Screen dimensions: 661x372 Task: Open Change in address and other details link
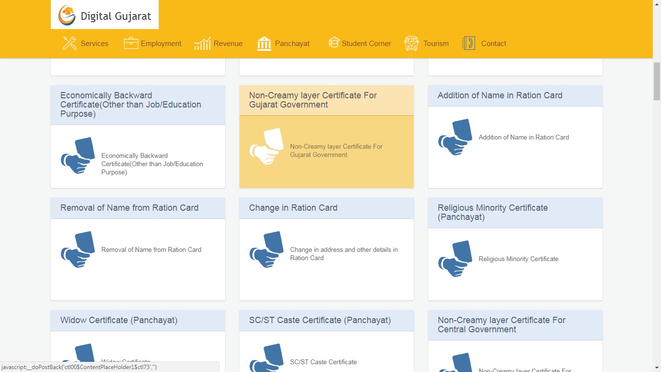click(344, 254)
